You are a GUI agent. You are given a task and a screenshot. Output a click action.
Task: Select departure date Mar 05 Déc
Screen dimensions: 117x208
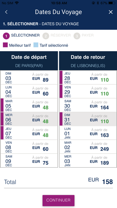click(x=29, y=105)
